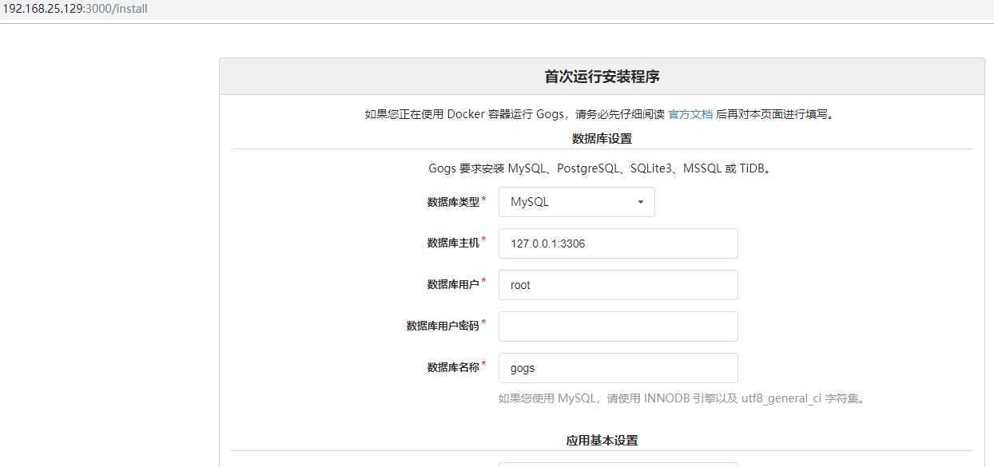This screenshot has height=467, width=994.
Task: Click the 数据库用户 label
Action: 453,284
